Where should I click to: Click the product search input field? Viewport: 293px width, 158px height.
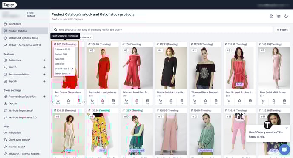(x=162, y=30)
